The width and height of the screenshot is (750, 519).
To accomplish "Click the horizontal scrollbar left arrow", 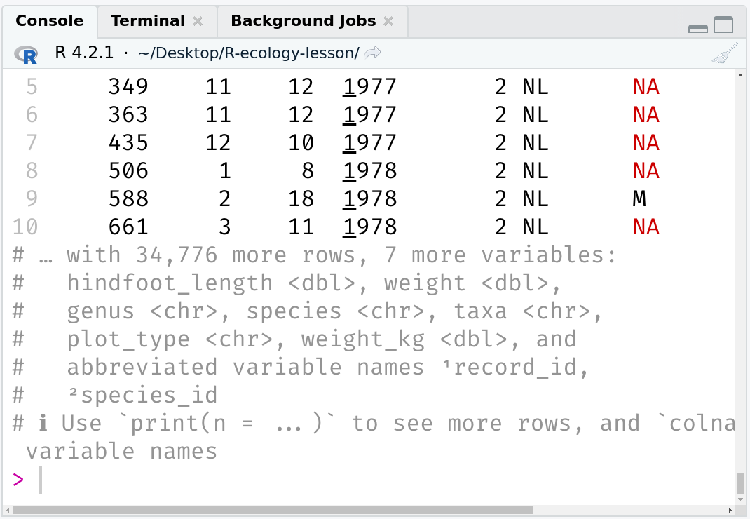I will tap(8, 511).
